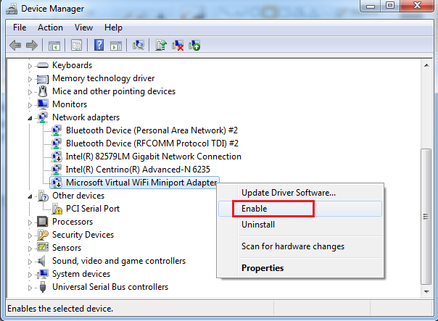Click the mouse icon beside Mice devices
This screenshot has width=438, height=321.
43,91
